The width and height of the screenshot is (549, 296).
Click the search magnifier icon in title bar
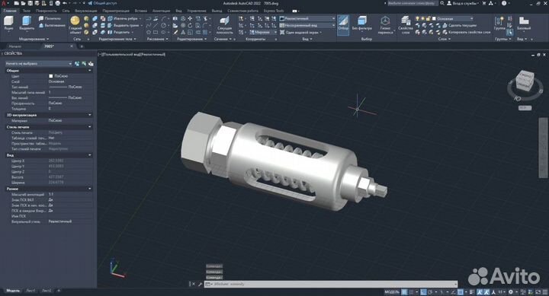(x=441, y=3)
